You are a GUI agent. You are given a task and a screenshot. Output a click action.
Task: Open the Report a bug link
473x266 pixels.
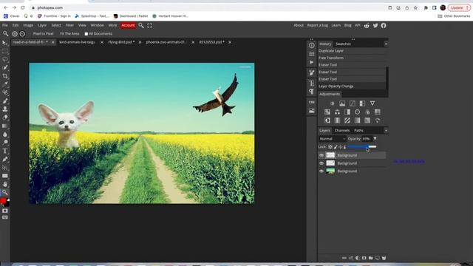point(317,25)
